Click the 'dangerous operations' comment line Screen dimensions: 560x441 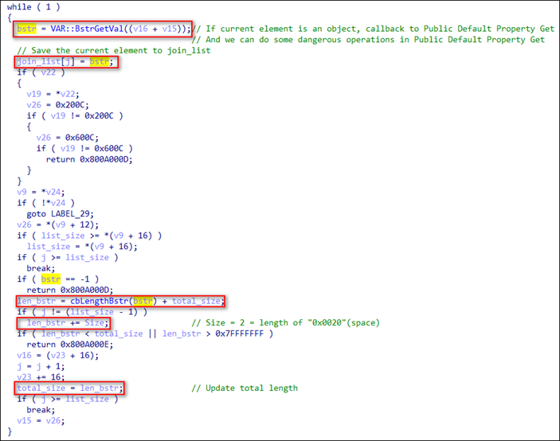coord(374,40)
